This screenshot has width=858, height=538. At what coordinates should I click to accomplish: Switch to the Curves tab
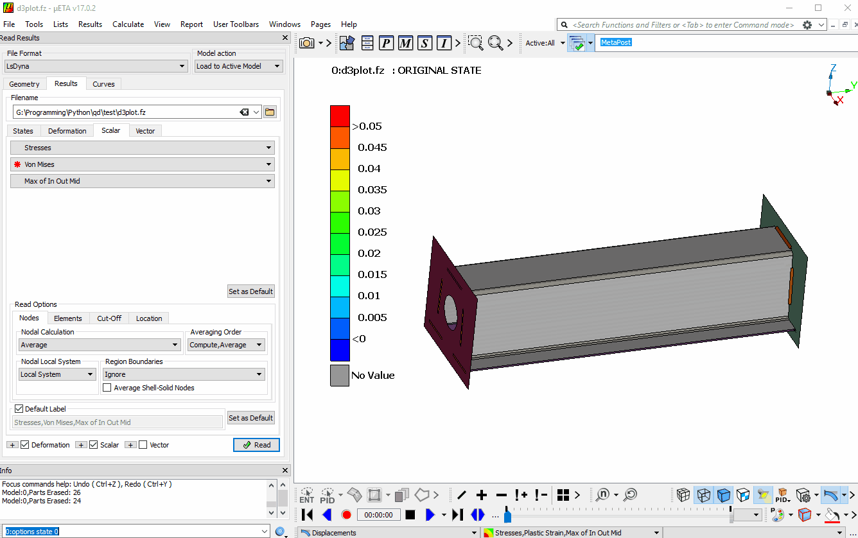coord(103,84)
